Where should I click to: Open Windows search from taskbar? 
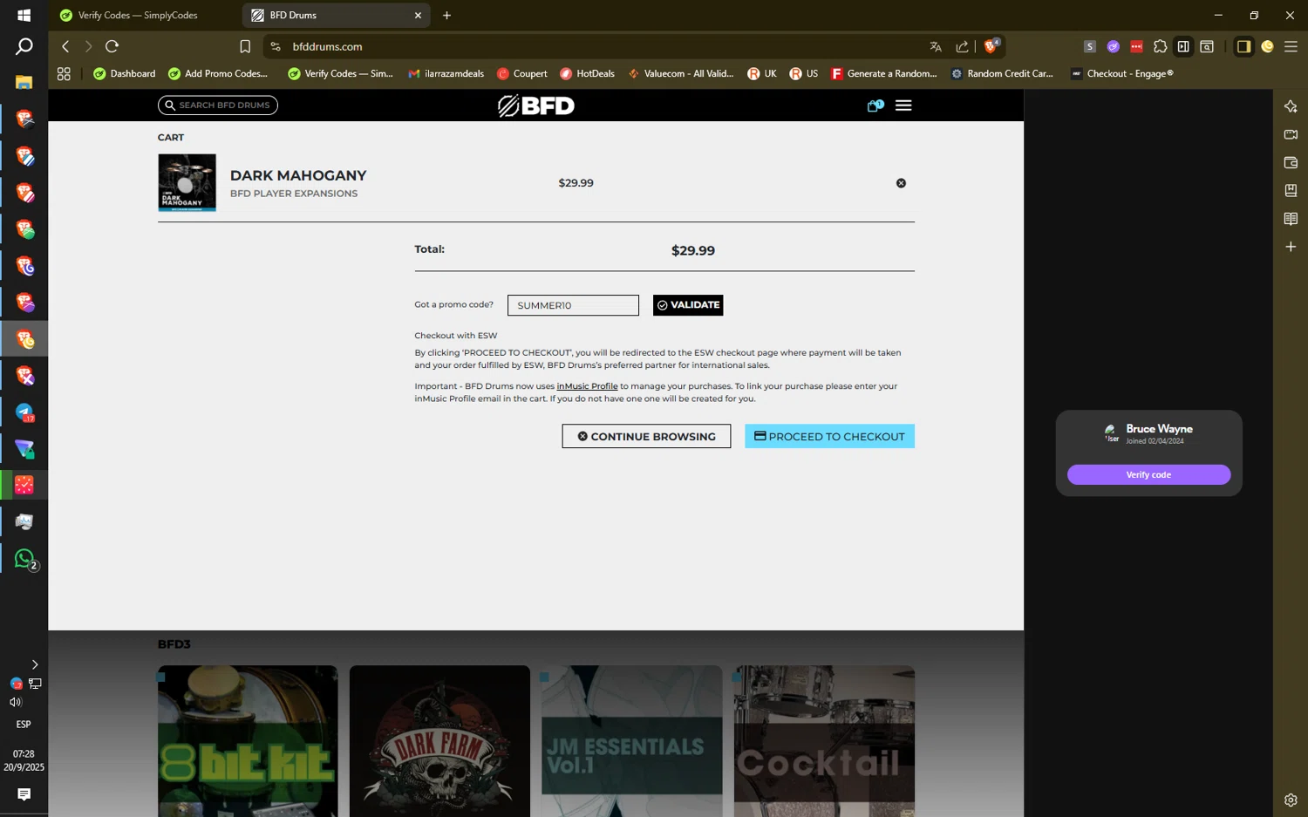click(24, 47)
